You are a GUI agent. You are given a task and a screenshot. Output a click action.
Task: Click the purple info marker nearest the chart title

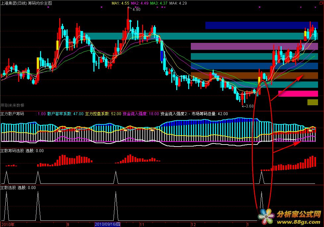[48, 7]
